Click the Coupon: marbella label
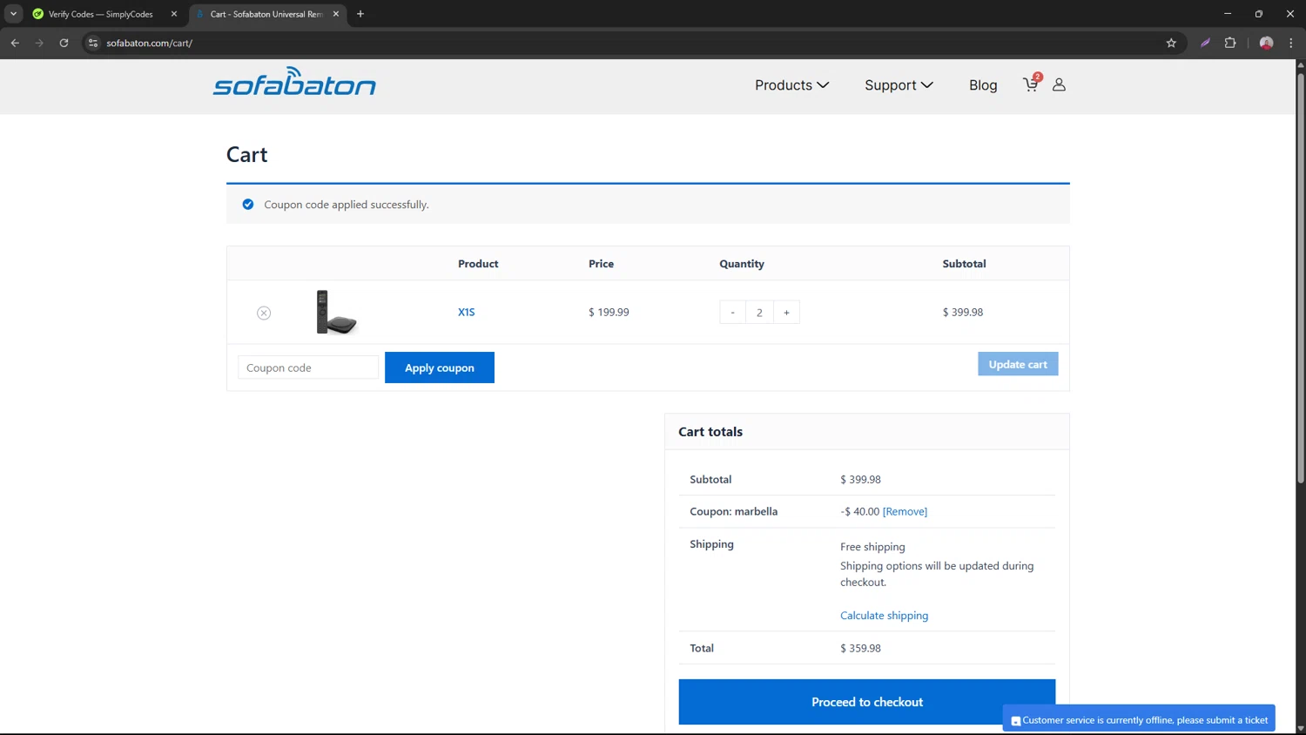 coord(733,511)
